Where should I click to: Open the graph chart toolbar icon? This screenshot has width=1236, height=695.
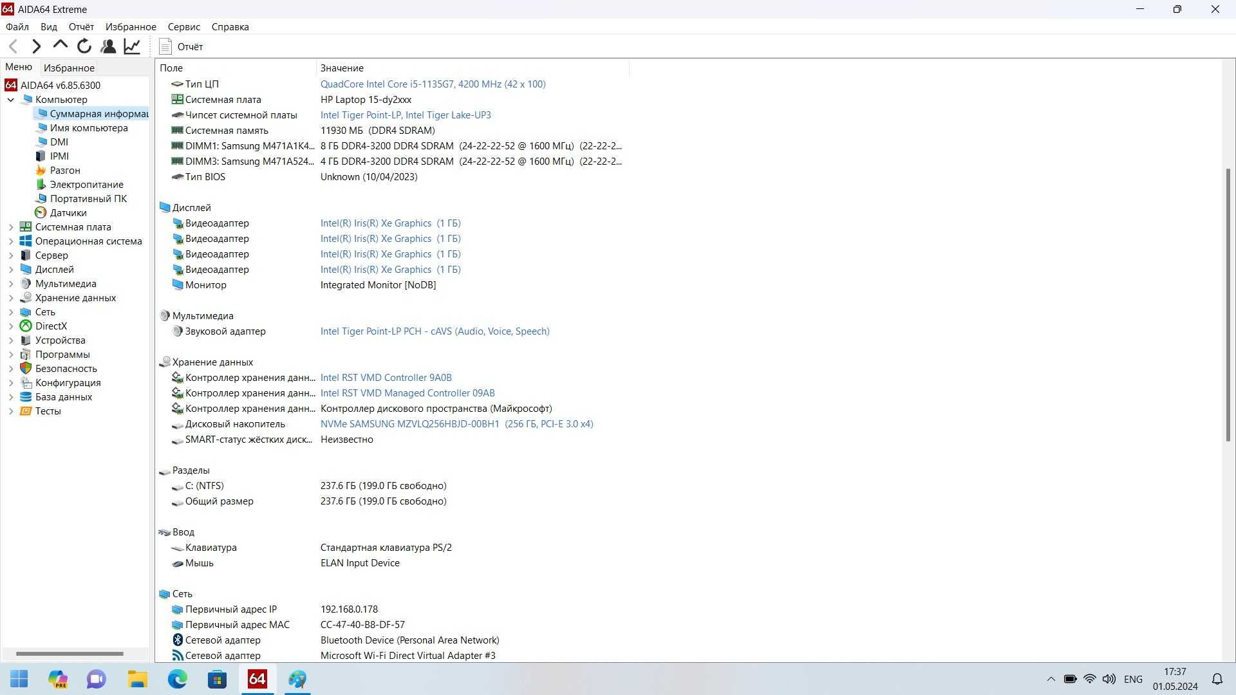132,46
